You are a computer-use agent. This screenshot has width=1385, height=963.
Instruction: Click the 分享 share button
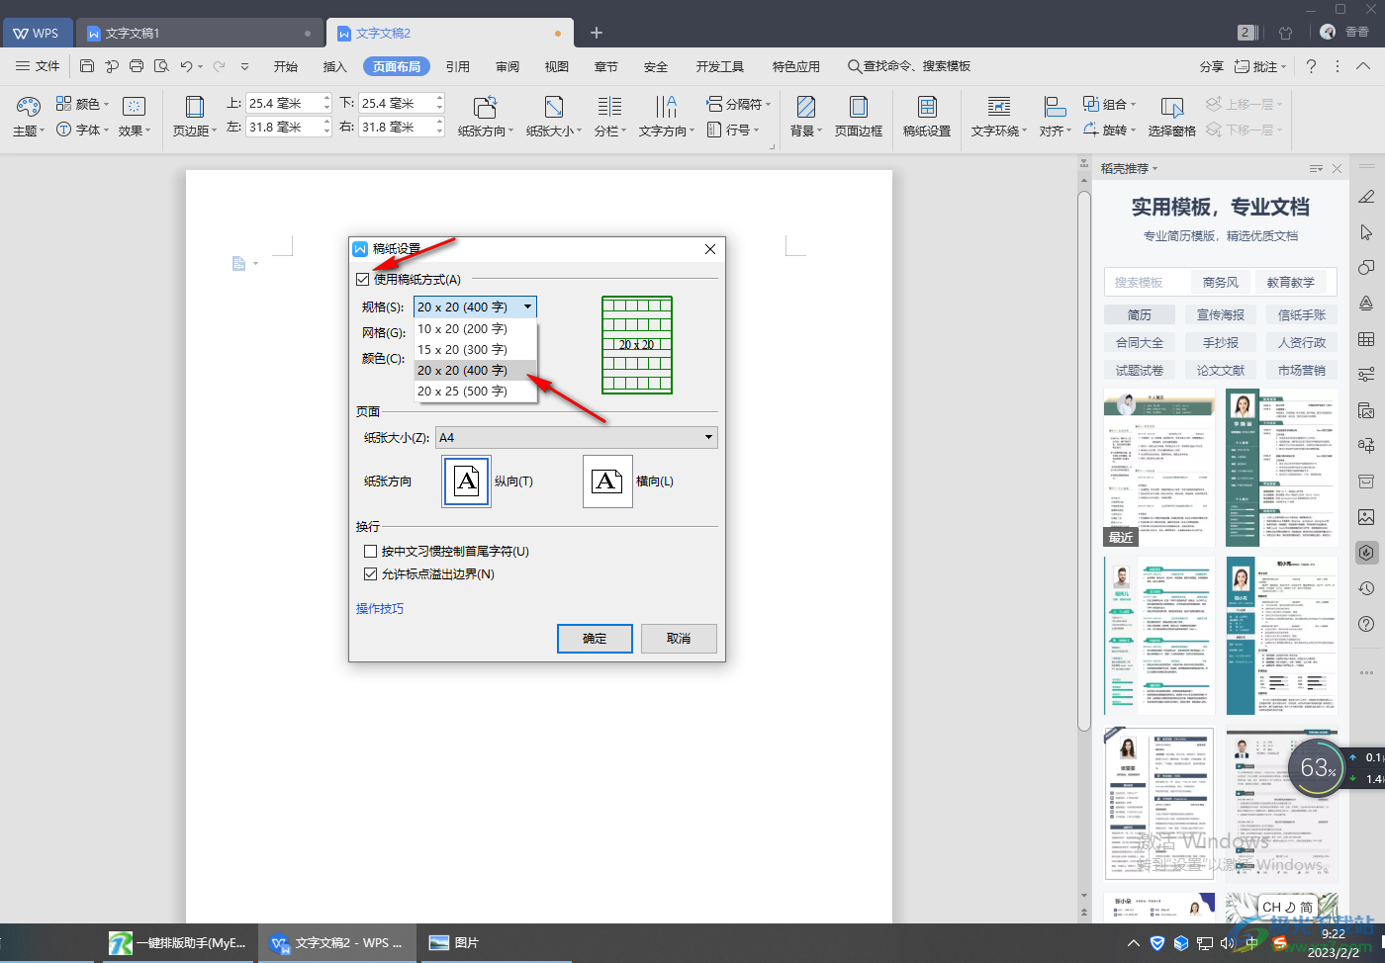point(1212,66)
